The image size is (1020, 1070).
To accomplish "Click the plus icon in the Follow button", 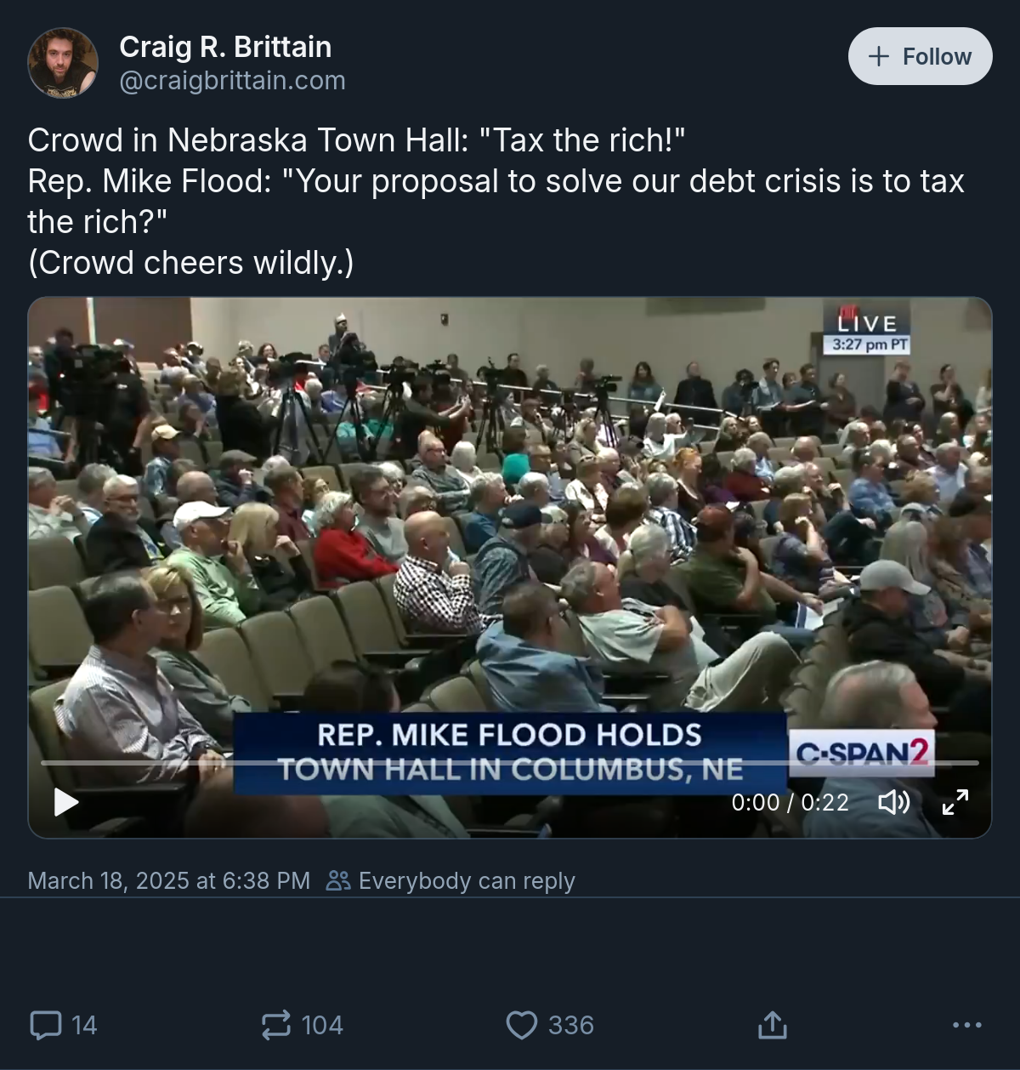I will 879,56.
